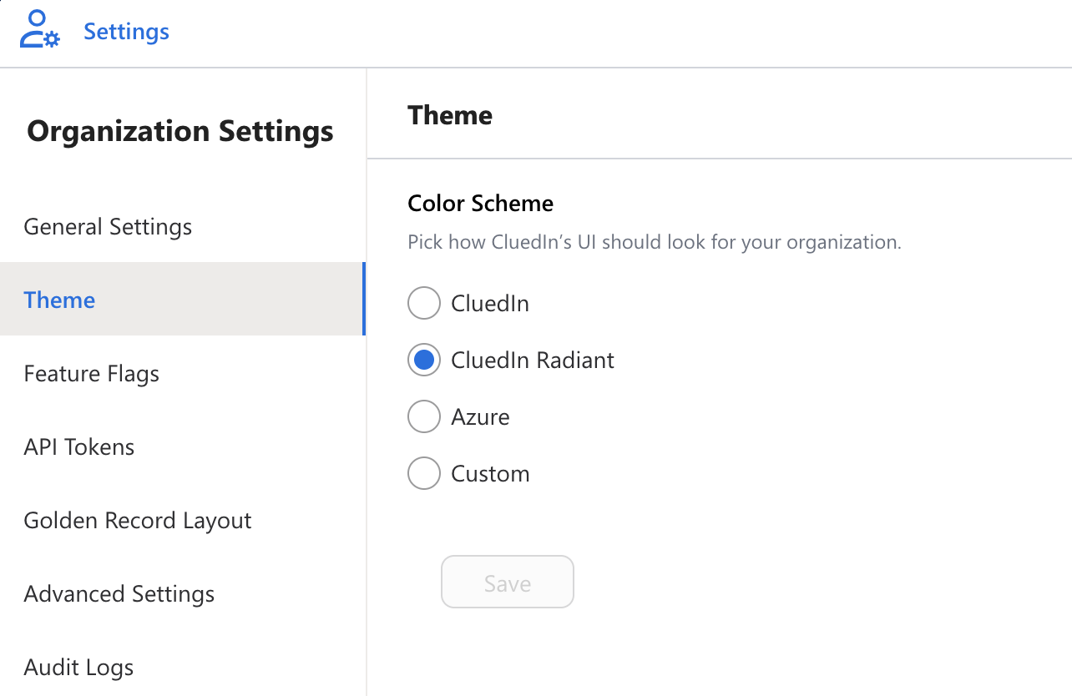This screenshot has width=1072, height=696.
Task: Pick the Custom radio button circle
Action: 424,473
